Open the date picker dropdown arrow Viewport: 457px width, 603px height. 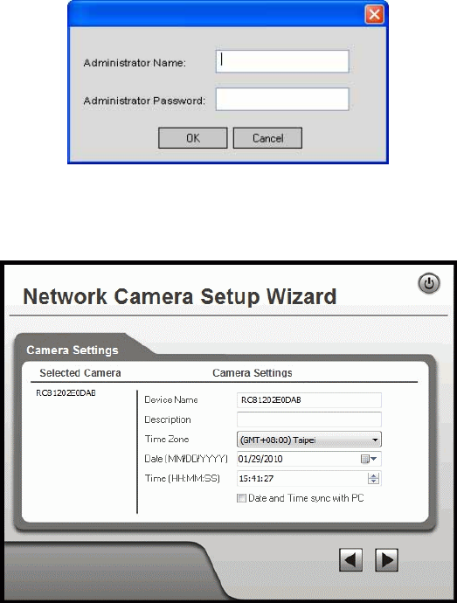point(373,459)
